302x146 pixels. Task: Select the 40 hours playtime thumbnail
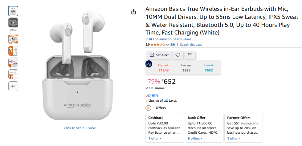click(13, 63)
